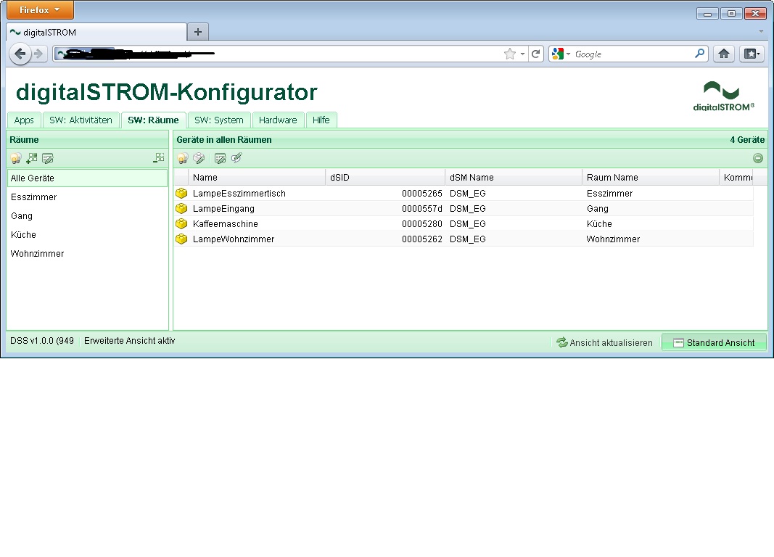The height and width of the screenshot is (557, 774).
Task: Open the Hardware tab
Action: tap(278, 120)
